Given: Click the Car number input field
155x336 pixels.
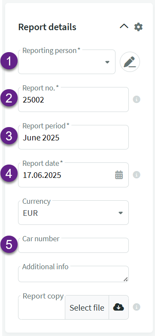Looking at the screenshot, I should (73, 245).
